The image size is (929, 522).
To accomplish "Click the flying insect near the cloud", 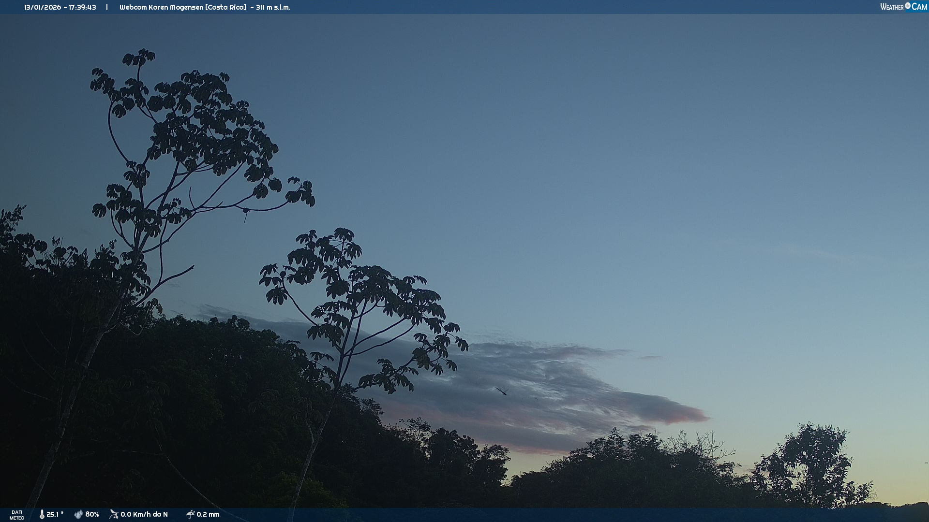I will point(502,391).
